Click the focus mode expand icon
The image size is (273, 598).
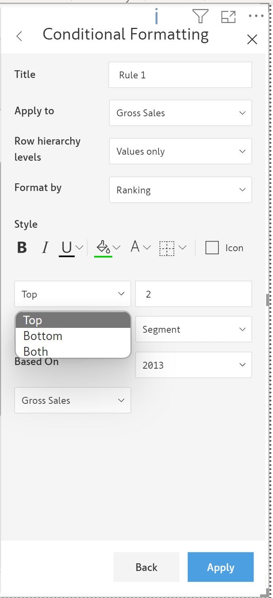pyautogui.click(x=228, y=17)
